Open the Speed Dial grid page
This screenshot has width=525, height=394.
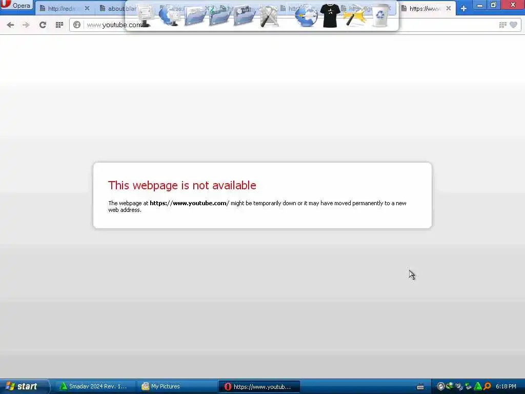59,25
